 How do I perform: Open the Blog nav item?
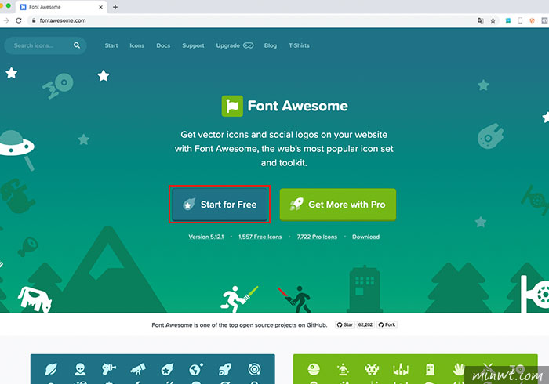pyautogui.click(x=271, y=45)
